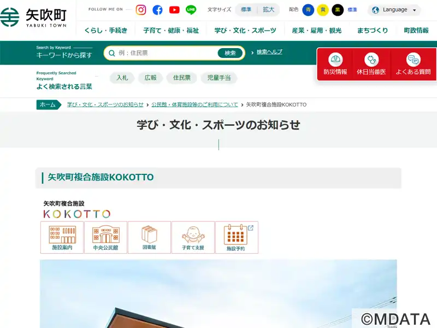437x328 pixels.
Task: Open the Language dropdown
Action: pos(394,10)
